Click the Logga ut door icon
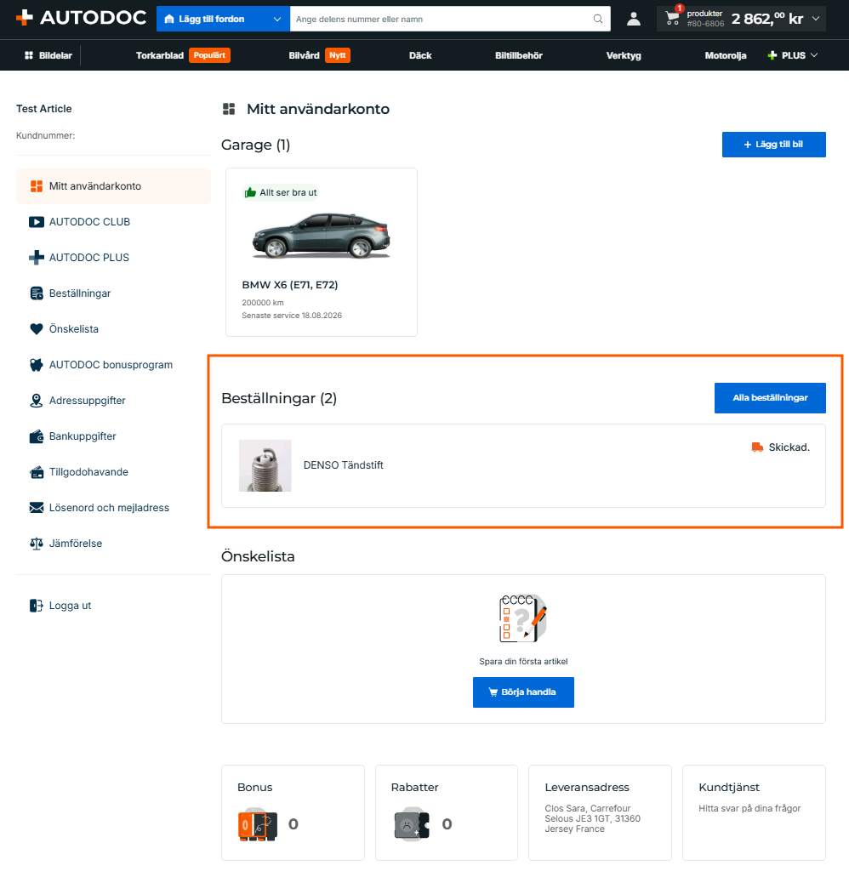The image size is (849, 877). (37, 606)
